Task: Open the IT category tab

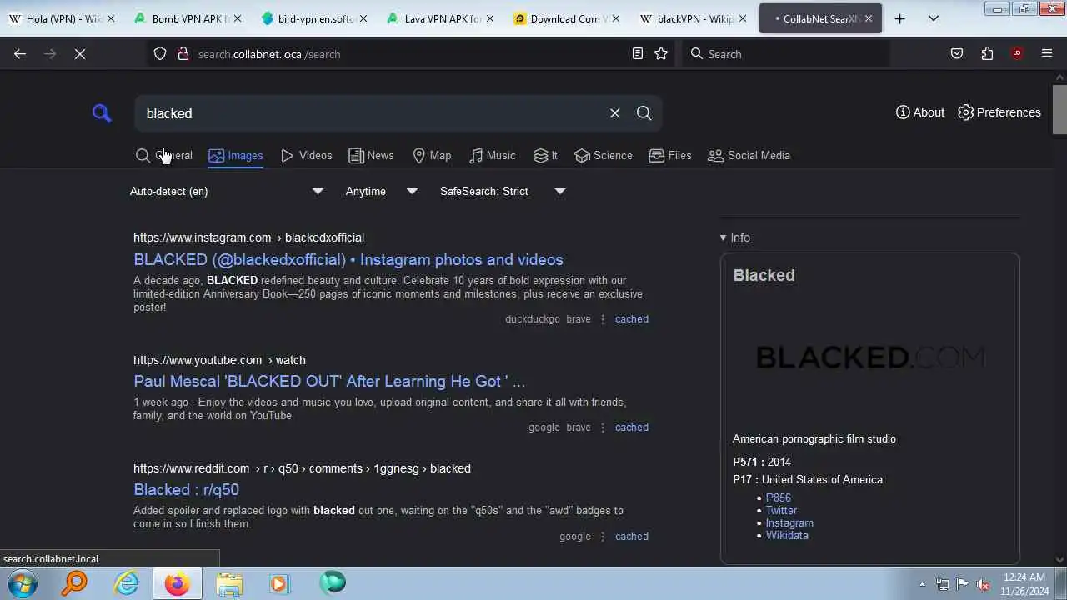Action: pos(545,155)
